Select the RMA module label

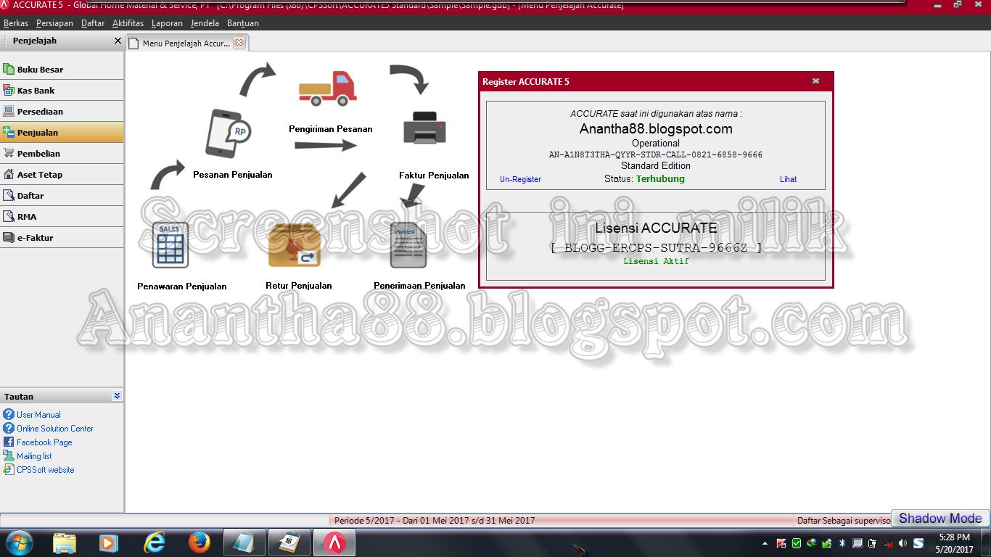(x=27, y=217)
